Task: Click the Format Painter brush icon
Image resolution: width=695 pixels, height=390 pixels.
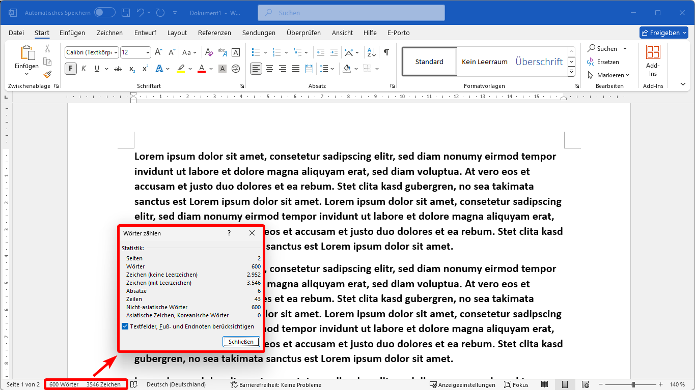Action: [47, 74]
